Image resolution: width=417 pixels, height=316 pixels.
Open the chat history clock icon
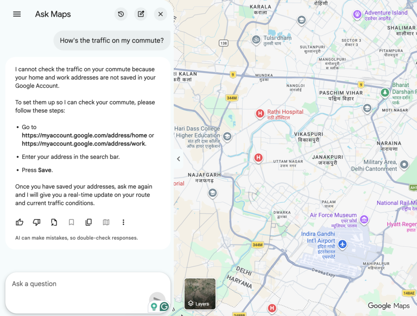click(x=121, y=14)
